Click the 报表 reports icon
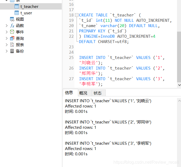The image size is (181, 167). (12, 45)
